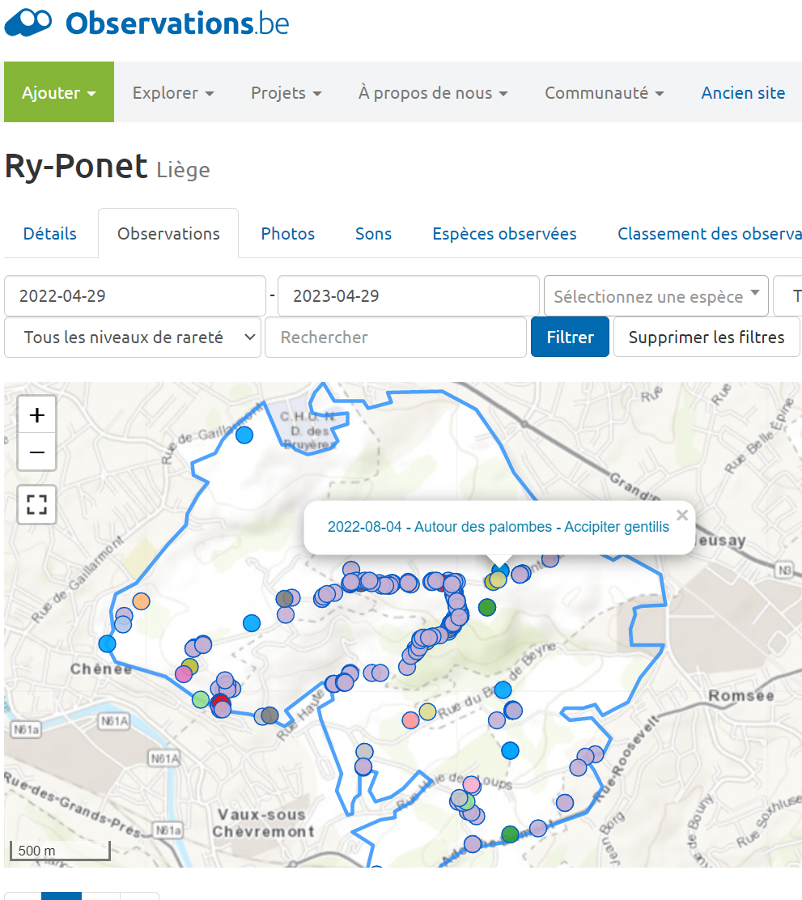Click the start date field 2022-04-29

coord(135,296)
